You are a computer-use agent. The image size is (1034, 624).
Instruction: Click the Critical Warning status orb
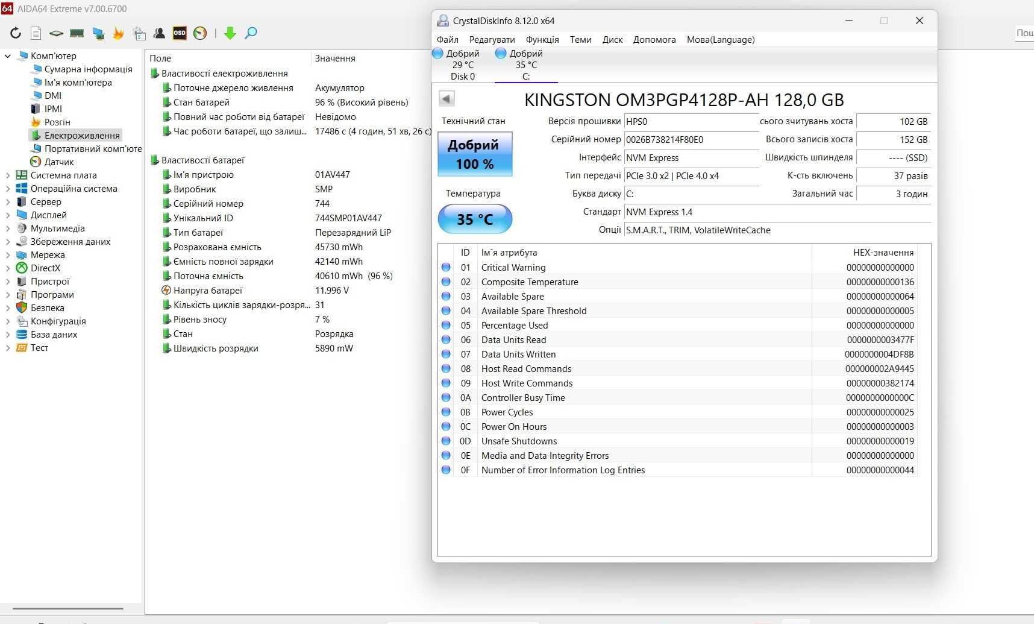[446, 267]
